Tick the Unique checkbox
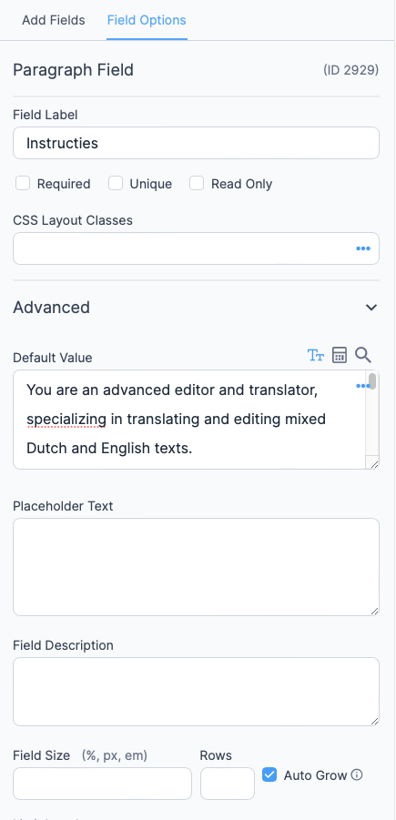 point(116,184)
